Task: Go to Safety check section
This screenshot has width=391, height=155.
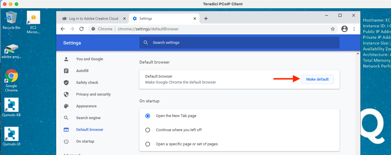Action: 87,83
